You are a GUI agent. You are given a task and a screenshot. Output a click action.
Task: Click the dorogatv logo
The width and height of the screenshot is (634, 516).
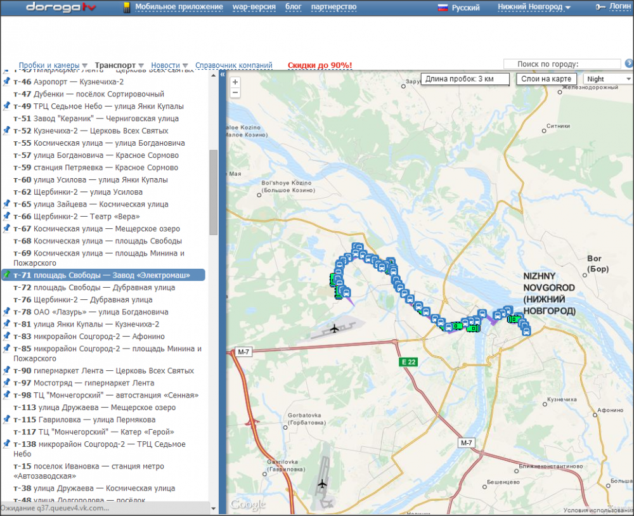coord(60,7)
